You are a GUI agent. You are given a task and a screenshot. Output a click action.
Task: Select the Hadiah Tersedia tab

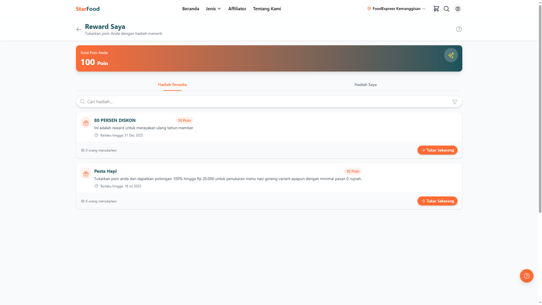pos(172,85)
